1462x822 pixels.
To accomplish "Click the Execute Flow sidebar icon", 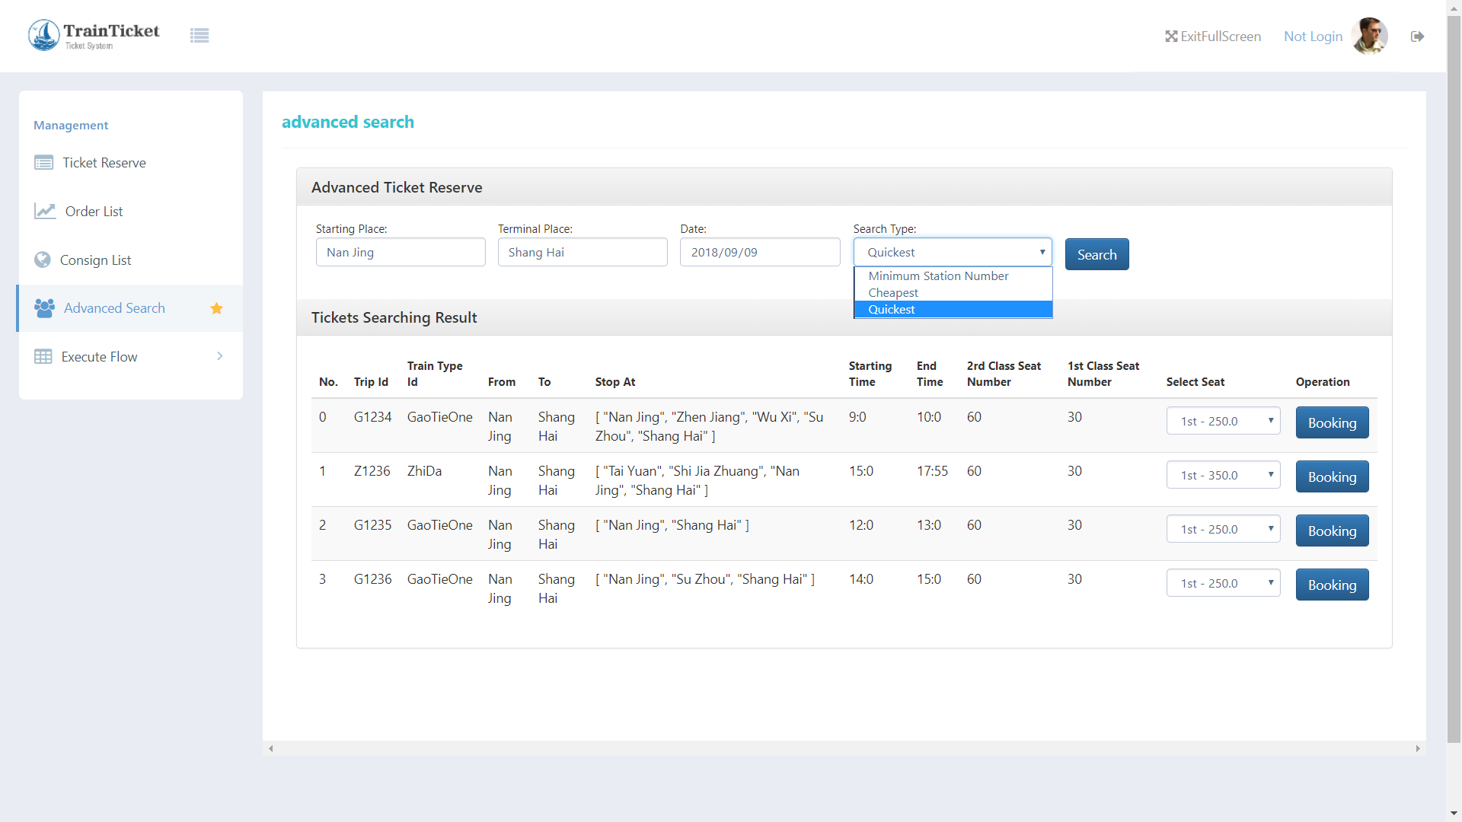I will tap(42, 356).
